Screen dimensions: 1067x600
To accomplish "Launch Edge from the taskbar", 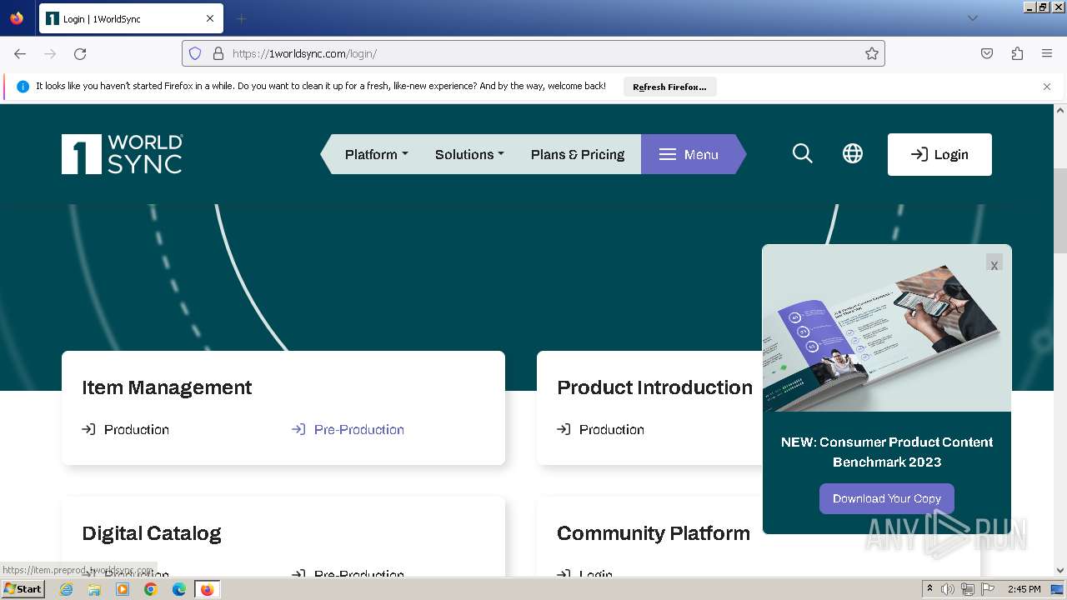I will pyautogui.click(x=178, y=589).
